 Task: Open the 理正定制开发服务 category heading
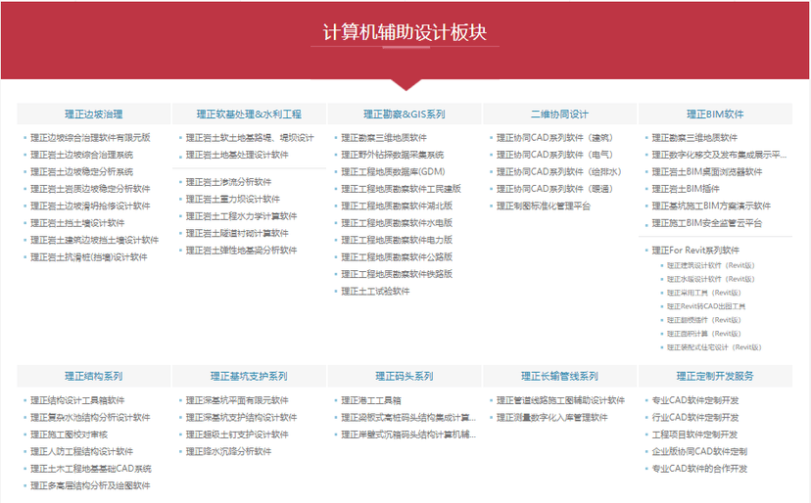(x=715, y=377)
